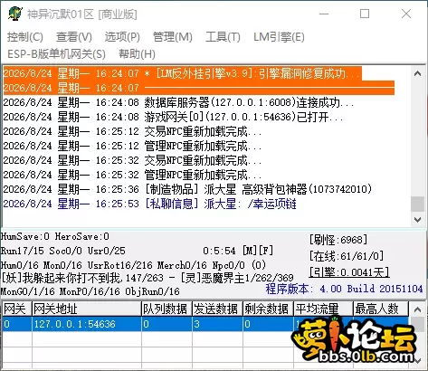Open the 帮助(H) menu
The width and height of the screenshot is (428, 371).
[137, 54]
